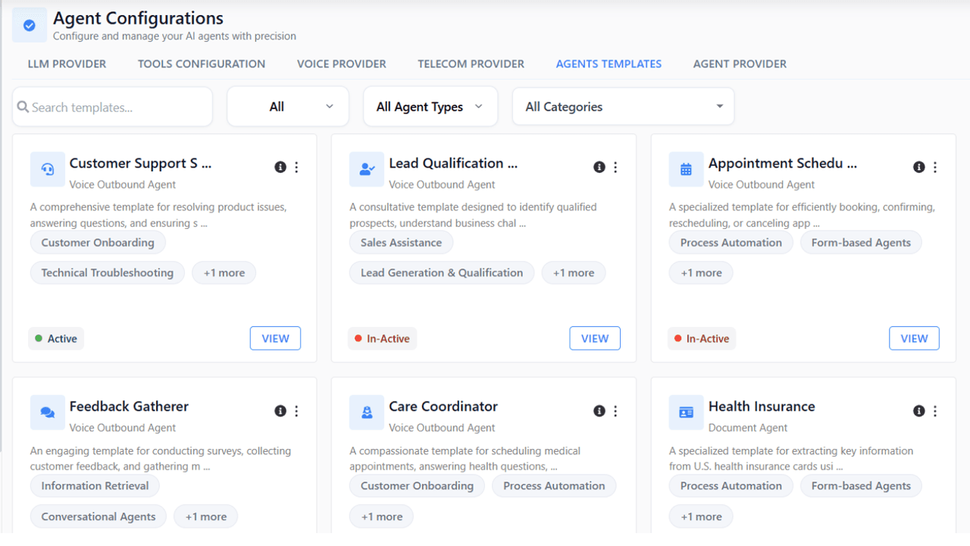
Task: Click the Customer Support headset icon
Action: point(47,169)
